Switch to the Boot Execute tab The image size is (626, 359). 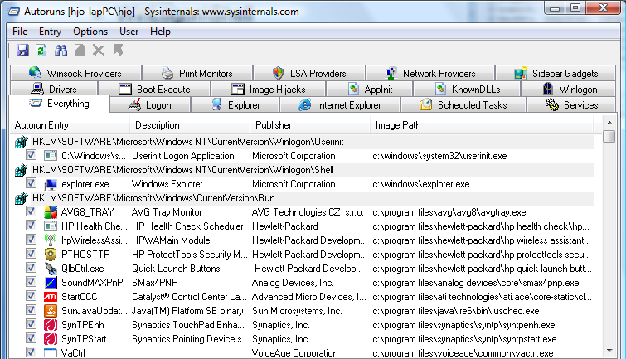click(x=154, y=89)
